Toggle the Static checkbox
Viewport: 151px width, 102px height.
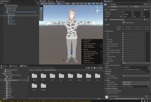tap(143, 4)
